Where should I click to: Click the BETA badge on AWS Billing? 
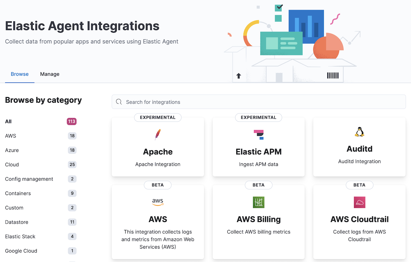point(258,185)
